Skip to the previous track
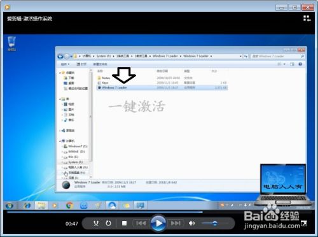This screenshot has height=237, width=318. (141, 223)
